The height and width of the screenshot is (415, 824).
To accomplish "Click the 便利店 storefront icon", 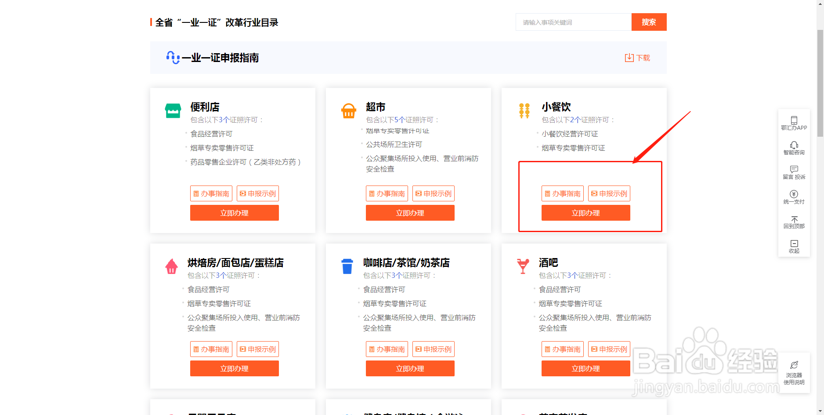I will click(x=173, y=110).
